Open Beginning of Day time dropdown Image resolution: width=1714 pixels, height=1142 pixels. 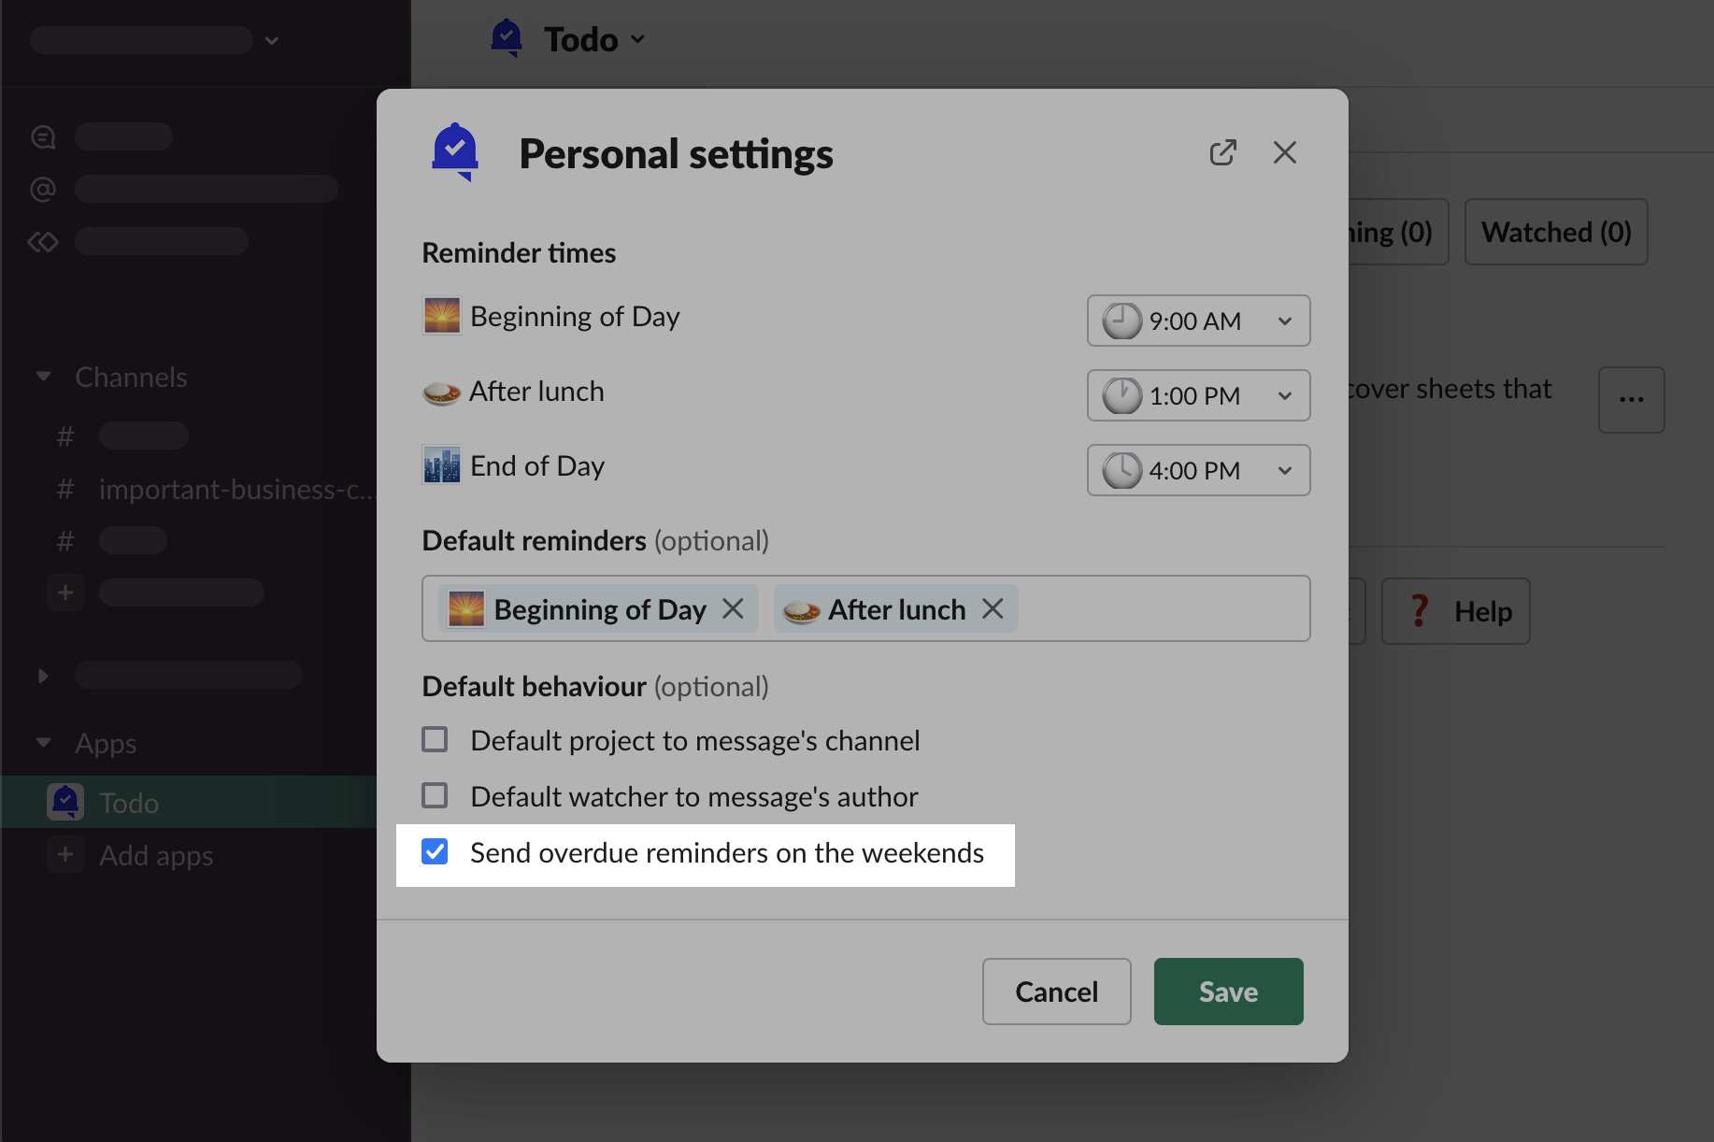[x=1198, y=321]
